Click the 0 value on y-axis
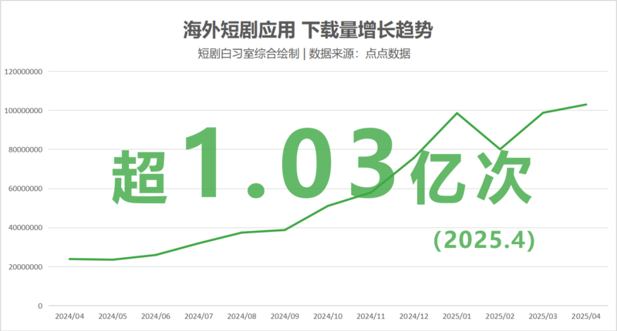This screenshot has width=617, height=331. (x=39, y=306)
